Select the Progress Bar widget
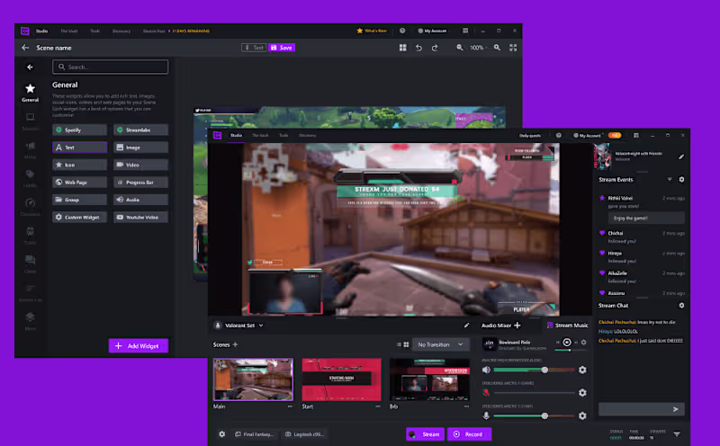This screenshot has width=720, height=446. [x=141, y=183]
